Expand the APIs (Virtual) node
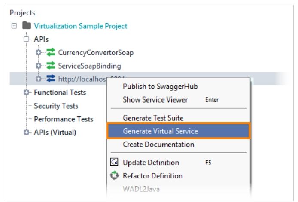 click(x=27, y=132)
